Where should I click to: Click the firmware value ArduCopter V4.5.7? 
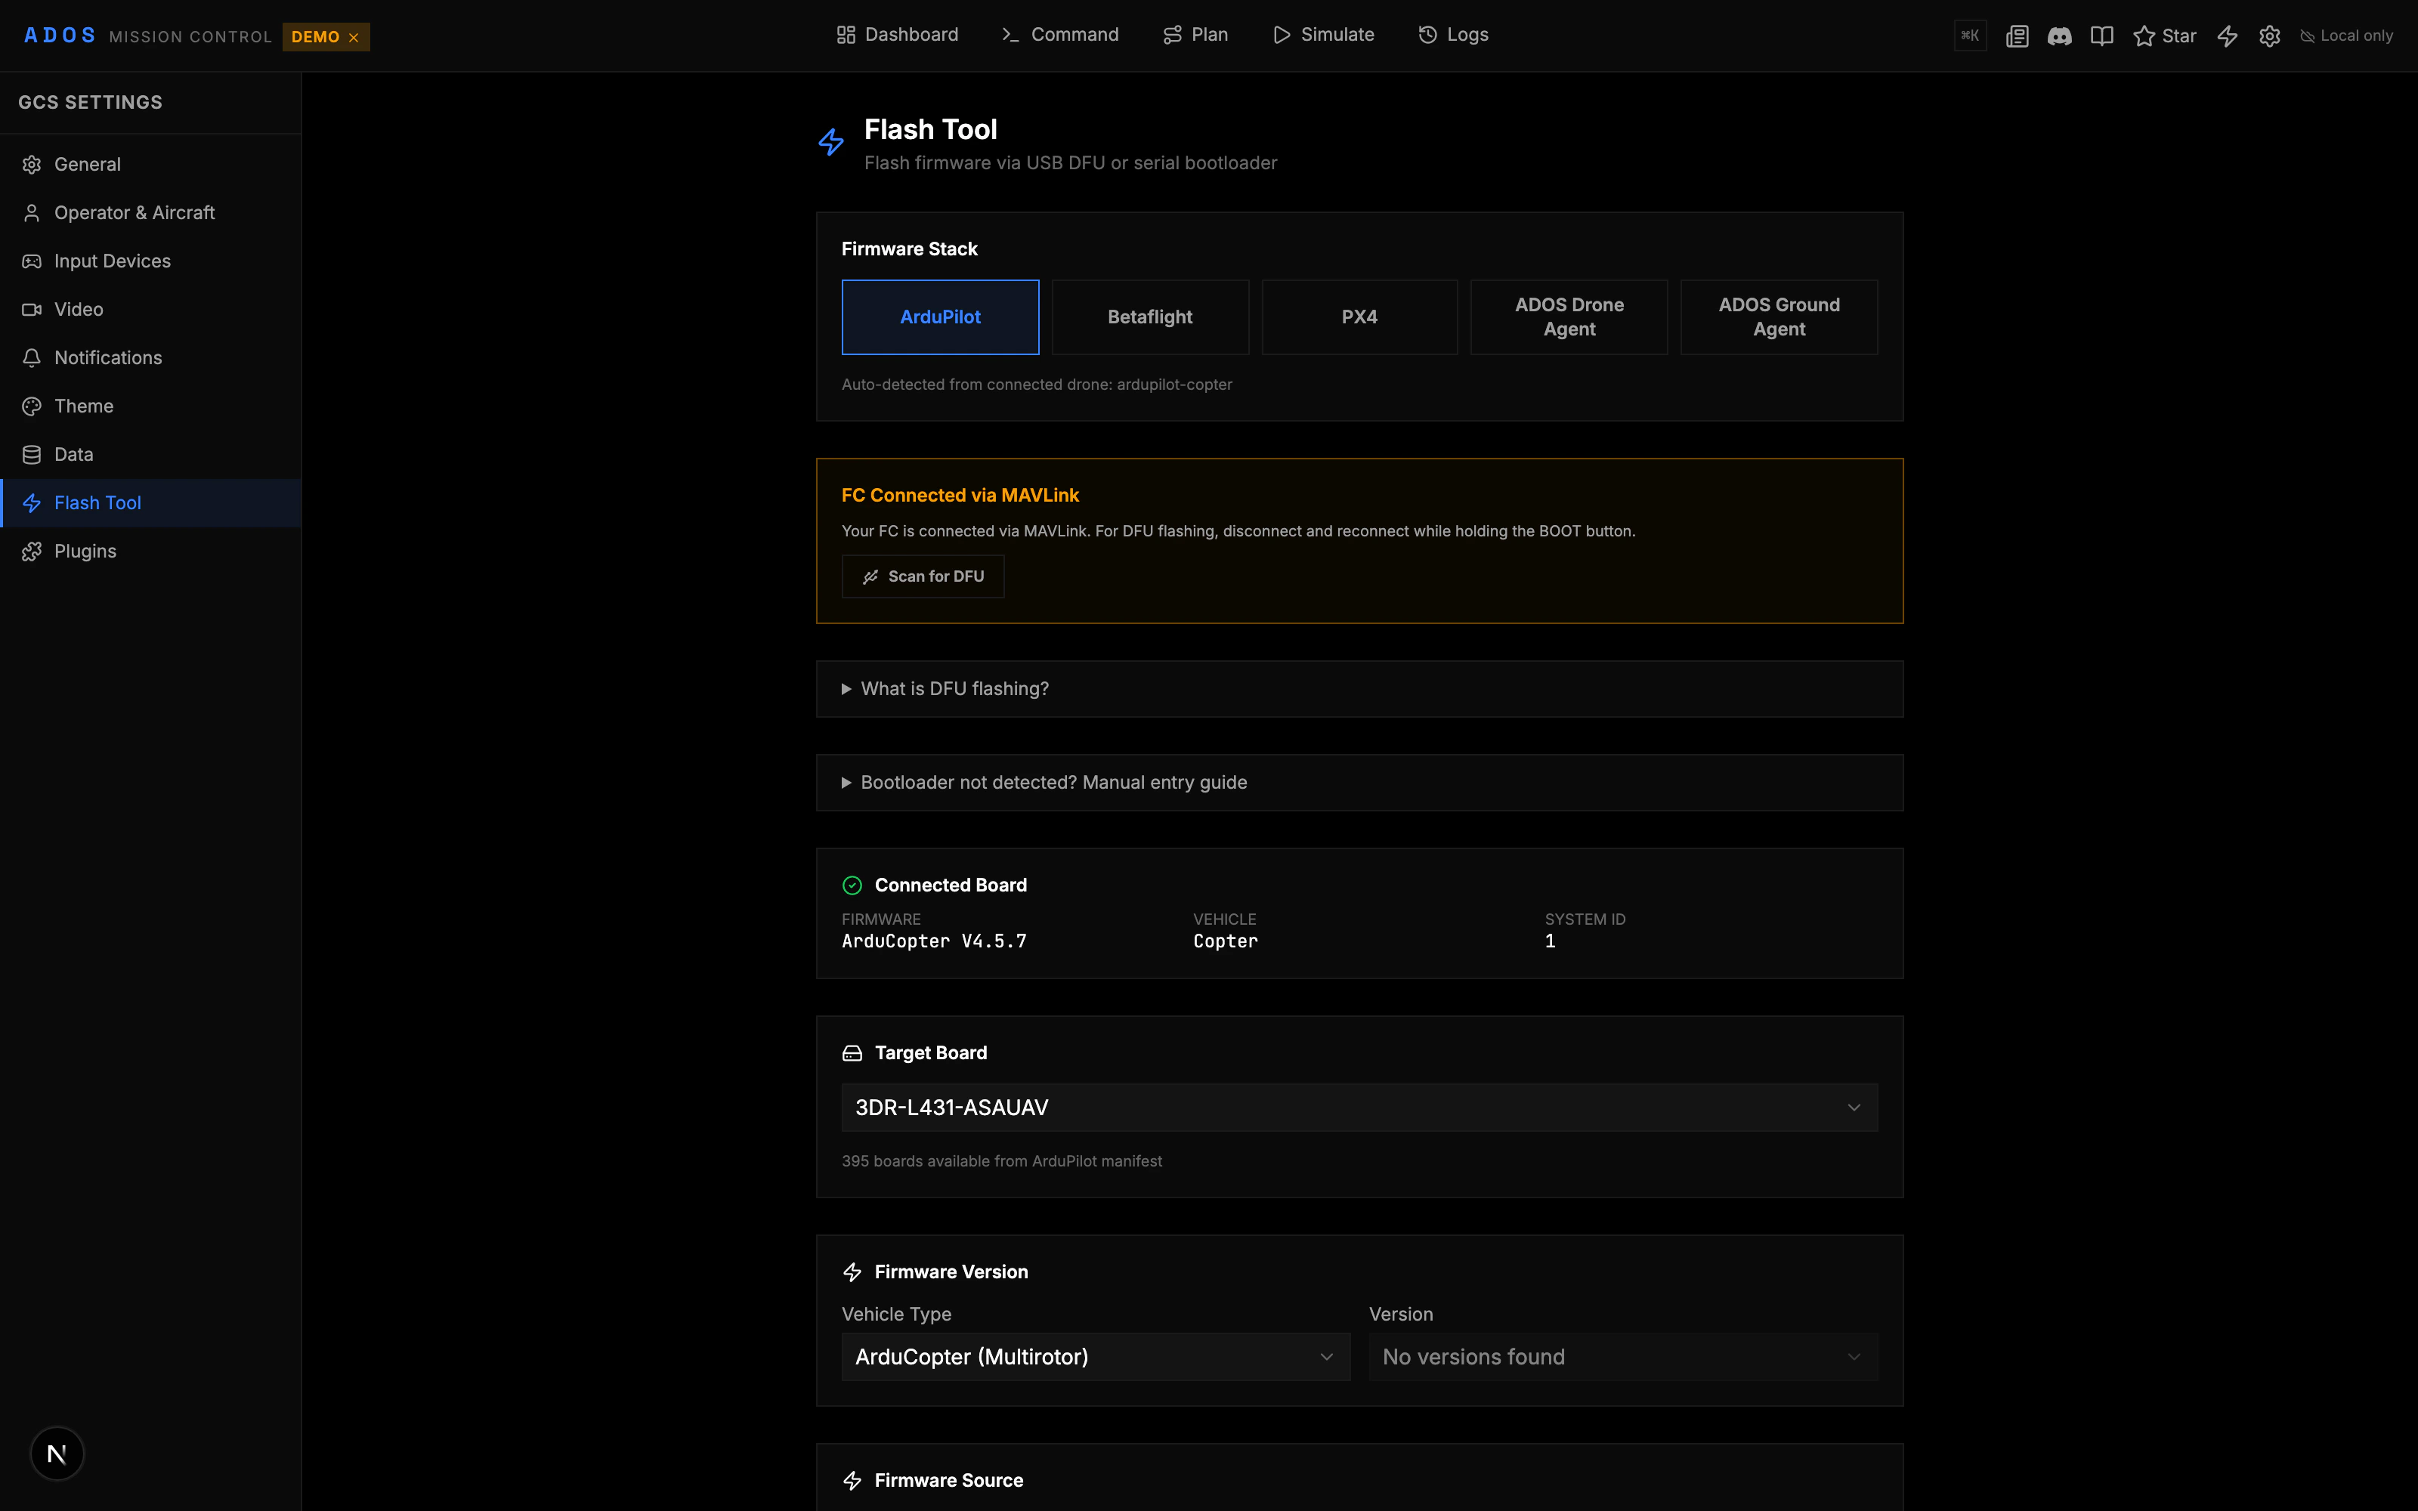click(934, 941)
